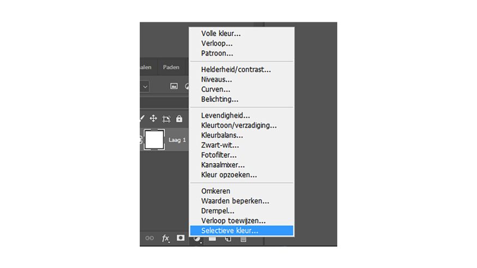This screenshot has width=477, height=268.
Task: Select the Laag 1 layer name
Action: 177,140
